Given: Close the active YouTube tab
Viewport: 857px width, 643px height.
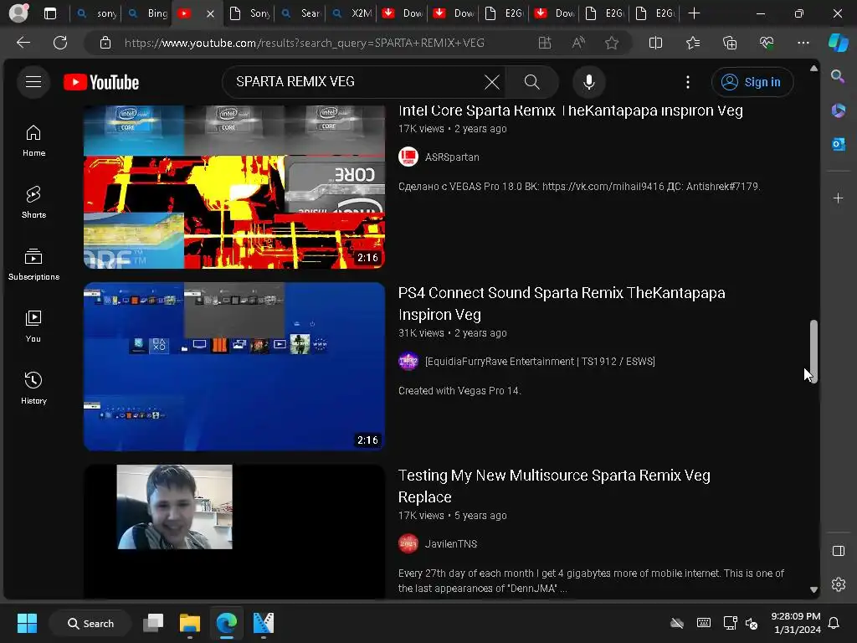Looking at the screenshot, I should click(210, 13).
